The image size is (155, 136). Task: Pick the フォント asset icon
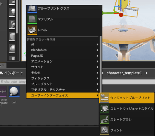pyautogui.click(x=105, y=130)
